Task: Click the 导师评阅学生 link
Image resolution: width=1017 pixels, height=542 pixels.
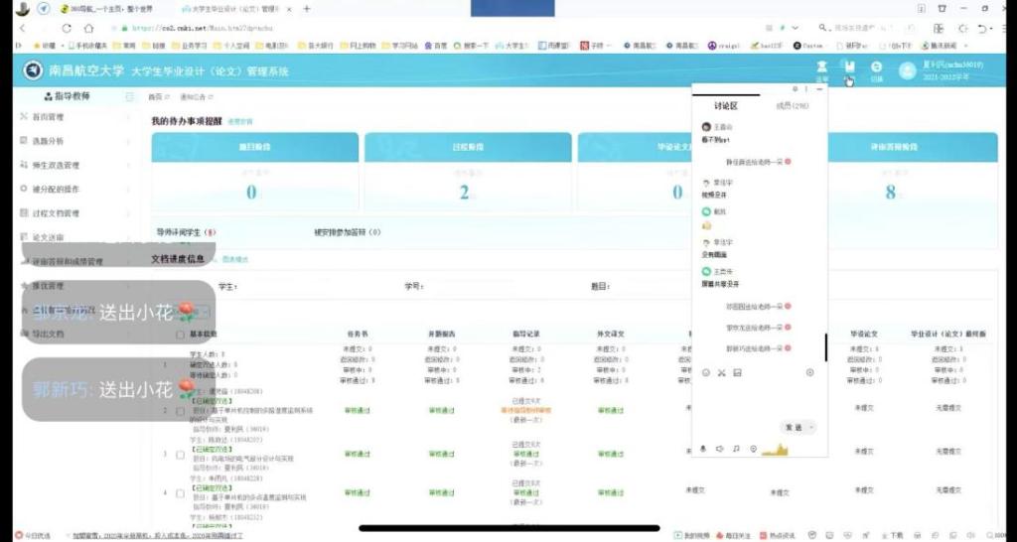Action: (186, 232)
